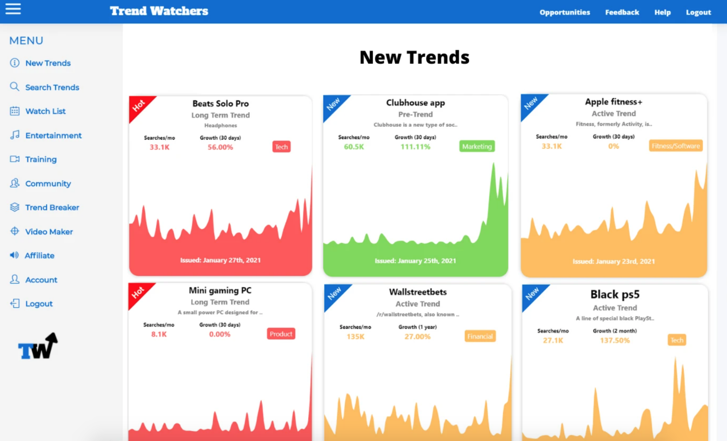Open the Mini gaming PC card title
Screen dimensions: 727x441
[220, 291]
